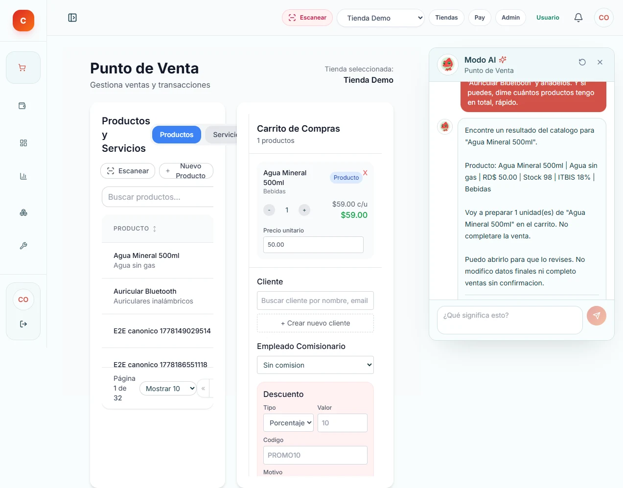623x488 pixels.
Task: Click Escanear in the products panel
Action: pyautogui.click(x=128, y=171)
